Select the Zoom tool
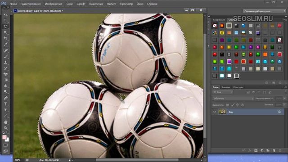Image resolution: width=288 pixels, height=162 pixels. 5,128
